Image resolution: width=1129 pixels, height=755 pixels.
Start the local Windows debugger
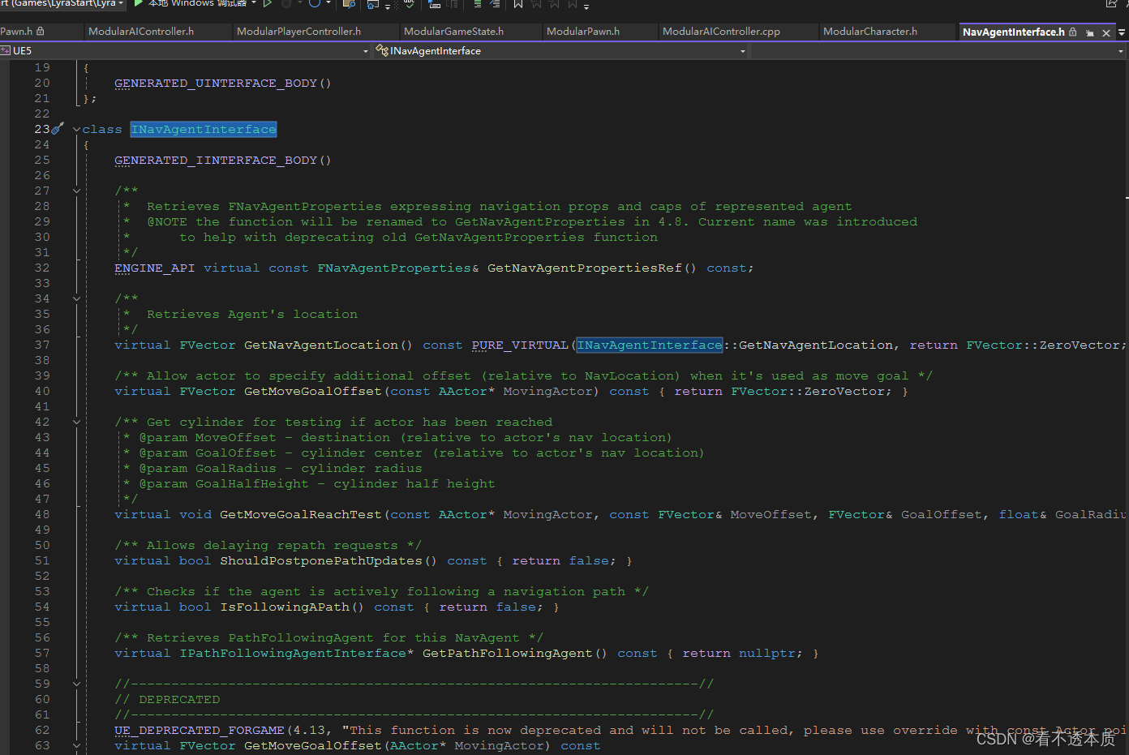tap(191, 3)
